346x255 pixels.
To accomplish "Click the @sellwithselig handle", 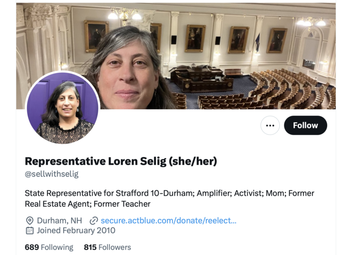I will tap(52, 174).
